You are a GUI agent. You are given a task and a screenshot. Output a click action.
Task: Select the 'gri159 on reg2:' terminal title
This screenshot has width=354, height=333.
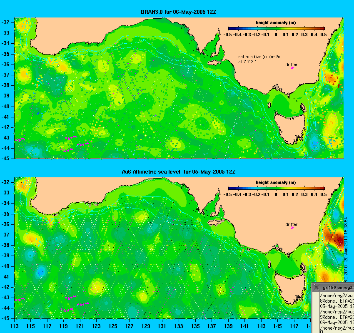point(338,288)
